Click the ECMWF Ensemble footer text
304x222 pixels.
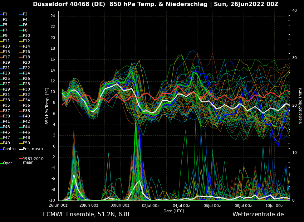[x=87, y=214]
